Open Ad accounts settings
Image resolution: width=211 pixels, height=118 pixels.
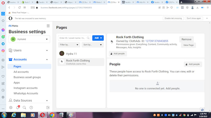[21, 72]
